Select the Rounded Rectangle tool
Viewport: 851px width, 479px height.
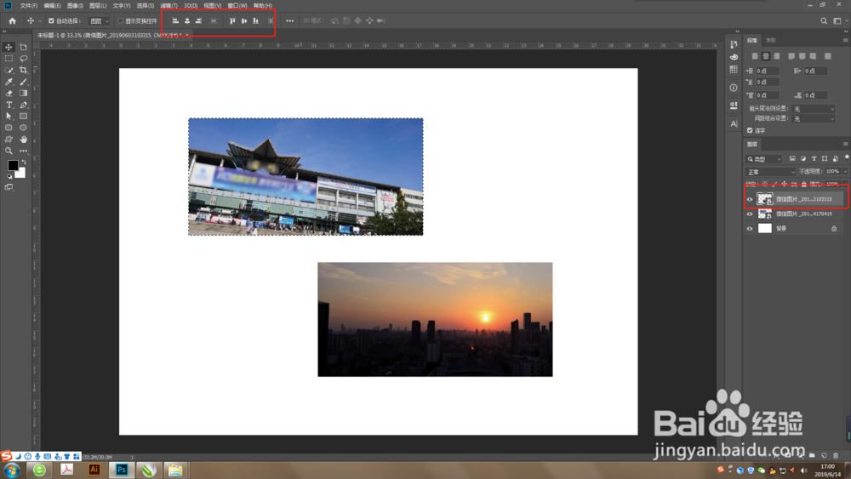click(x=9, y=128)
